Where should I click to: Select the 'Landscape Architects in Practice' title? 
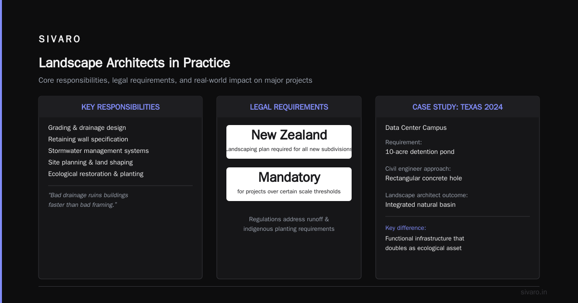pos(134,63)
